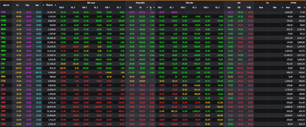Select the TPB stock symbol
Viewport: 306px width, 127px height.
point(3,46)
